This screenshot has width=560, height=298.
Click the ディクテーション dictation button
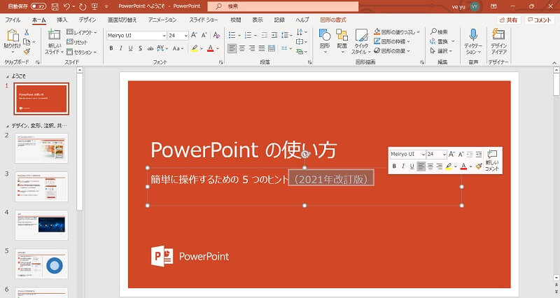[473, 42]
